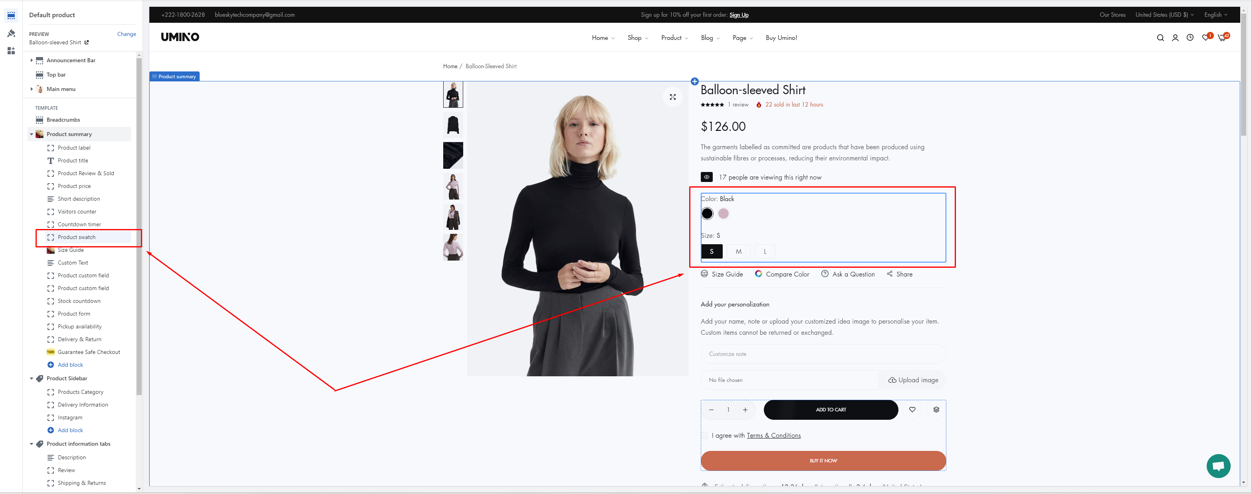Collapse the Product summary section
This screenshot has width=1251, height=494.
point(32,134)
